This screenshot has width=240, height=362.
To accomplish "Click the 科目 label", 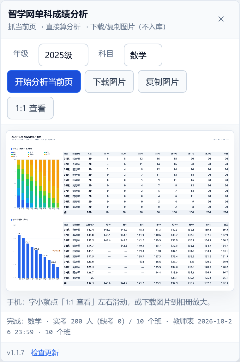I will click(x=106, y=54).
